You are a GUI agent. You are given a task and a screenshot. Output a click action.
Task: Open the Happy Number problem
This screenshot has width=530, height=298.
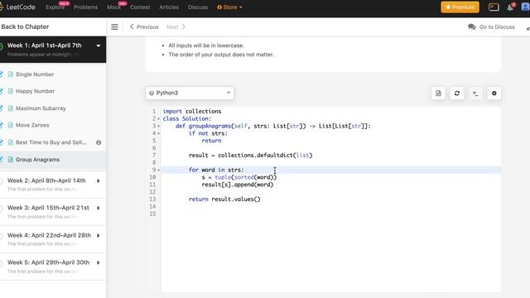click(35, 91)
